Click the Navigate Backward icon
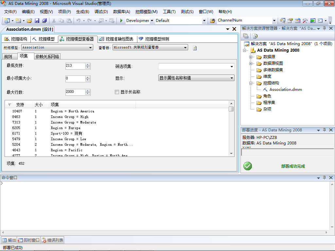This screenshot has height=251, width=335. pos(101,21)
